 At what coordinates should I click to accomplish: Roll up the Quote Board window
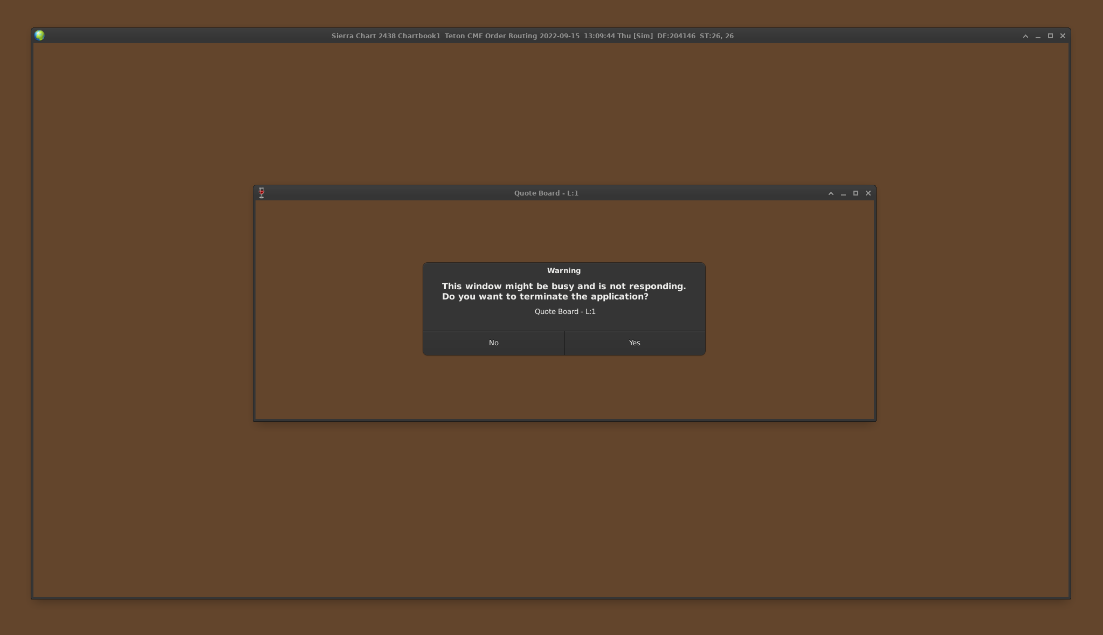point(831,193)
